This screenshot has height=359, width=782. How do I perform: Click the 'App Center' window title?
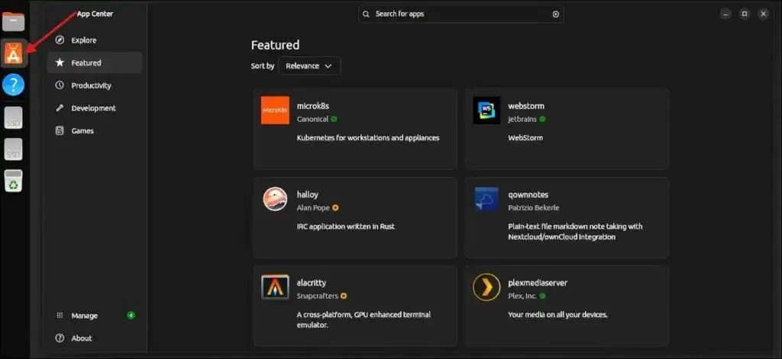(x=95, y=14)
